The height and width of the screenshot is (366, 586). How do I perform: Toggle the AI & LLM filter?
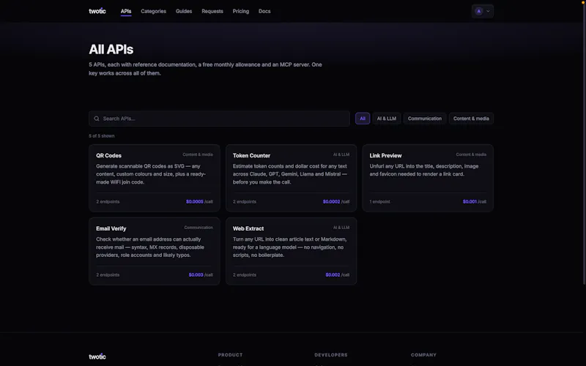click(387, 119)
